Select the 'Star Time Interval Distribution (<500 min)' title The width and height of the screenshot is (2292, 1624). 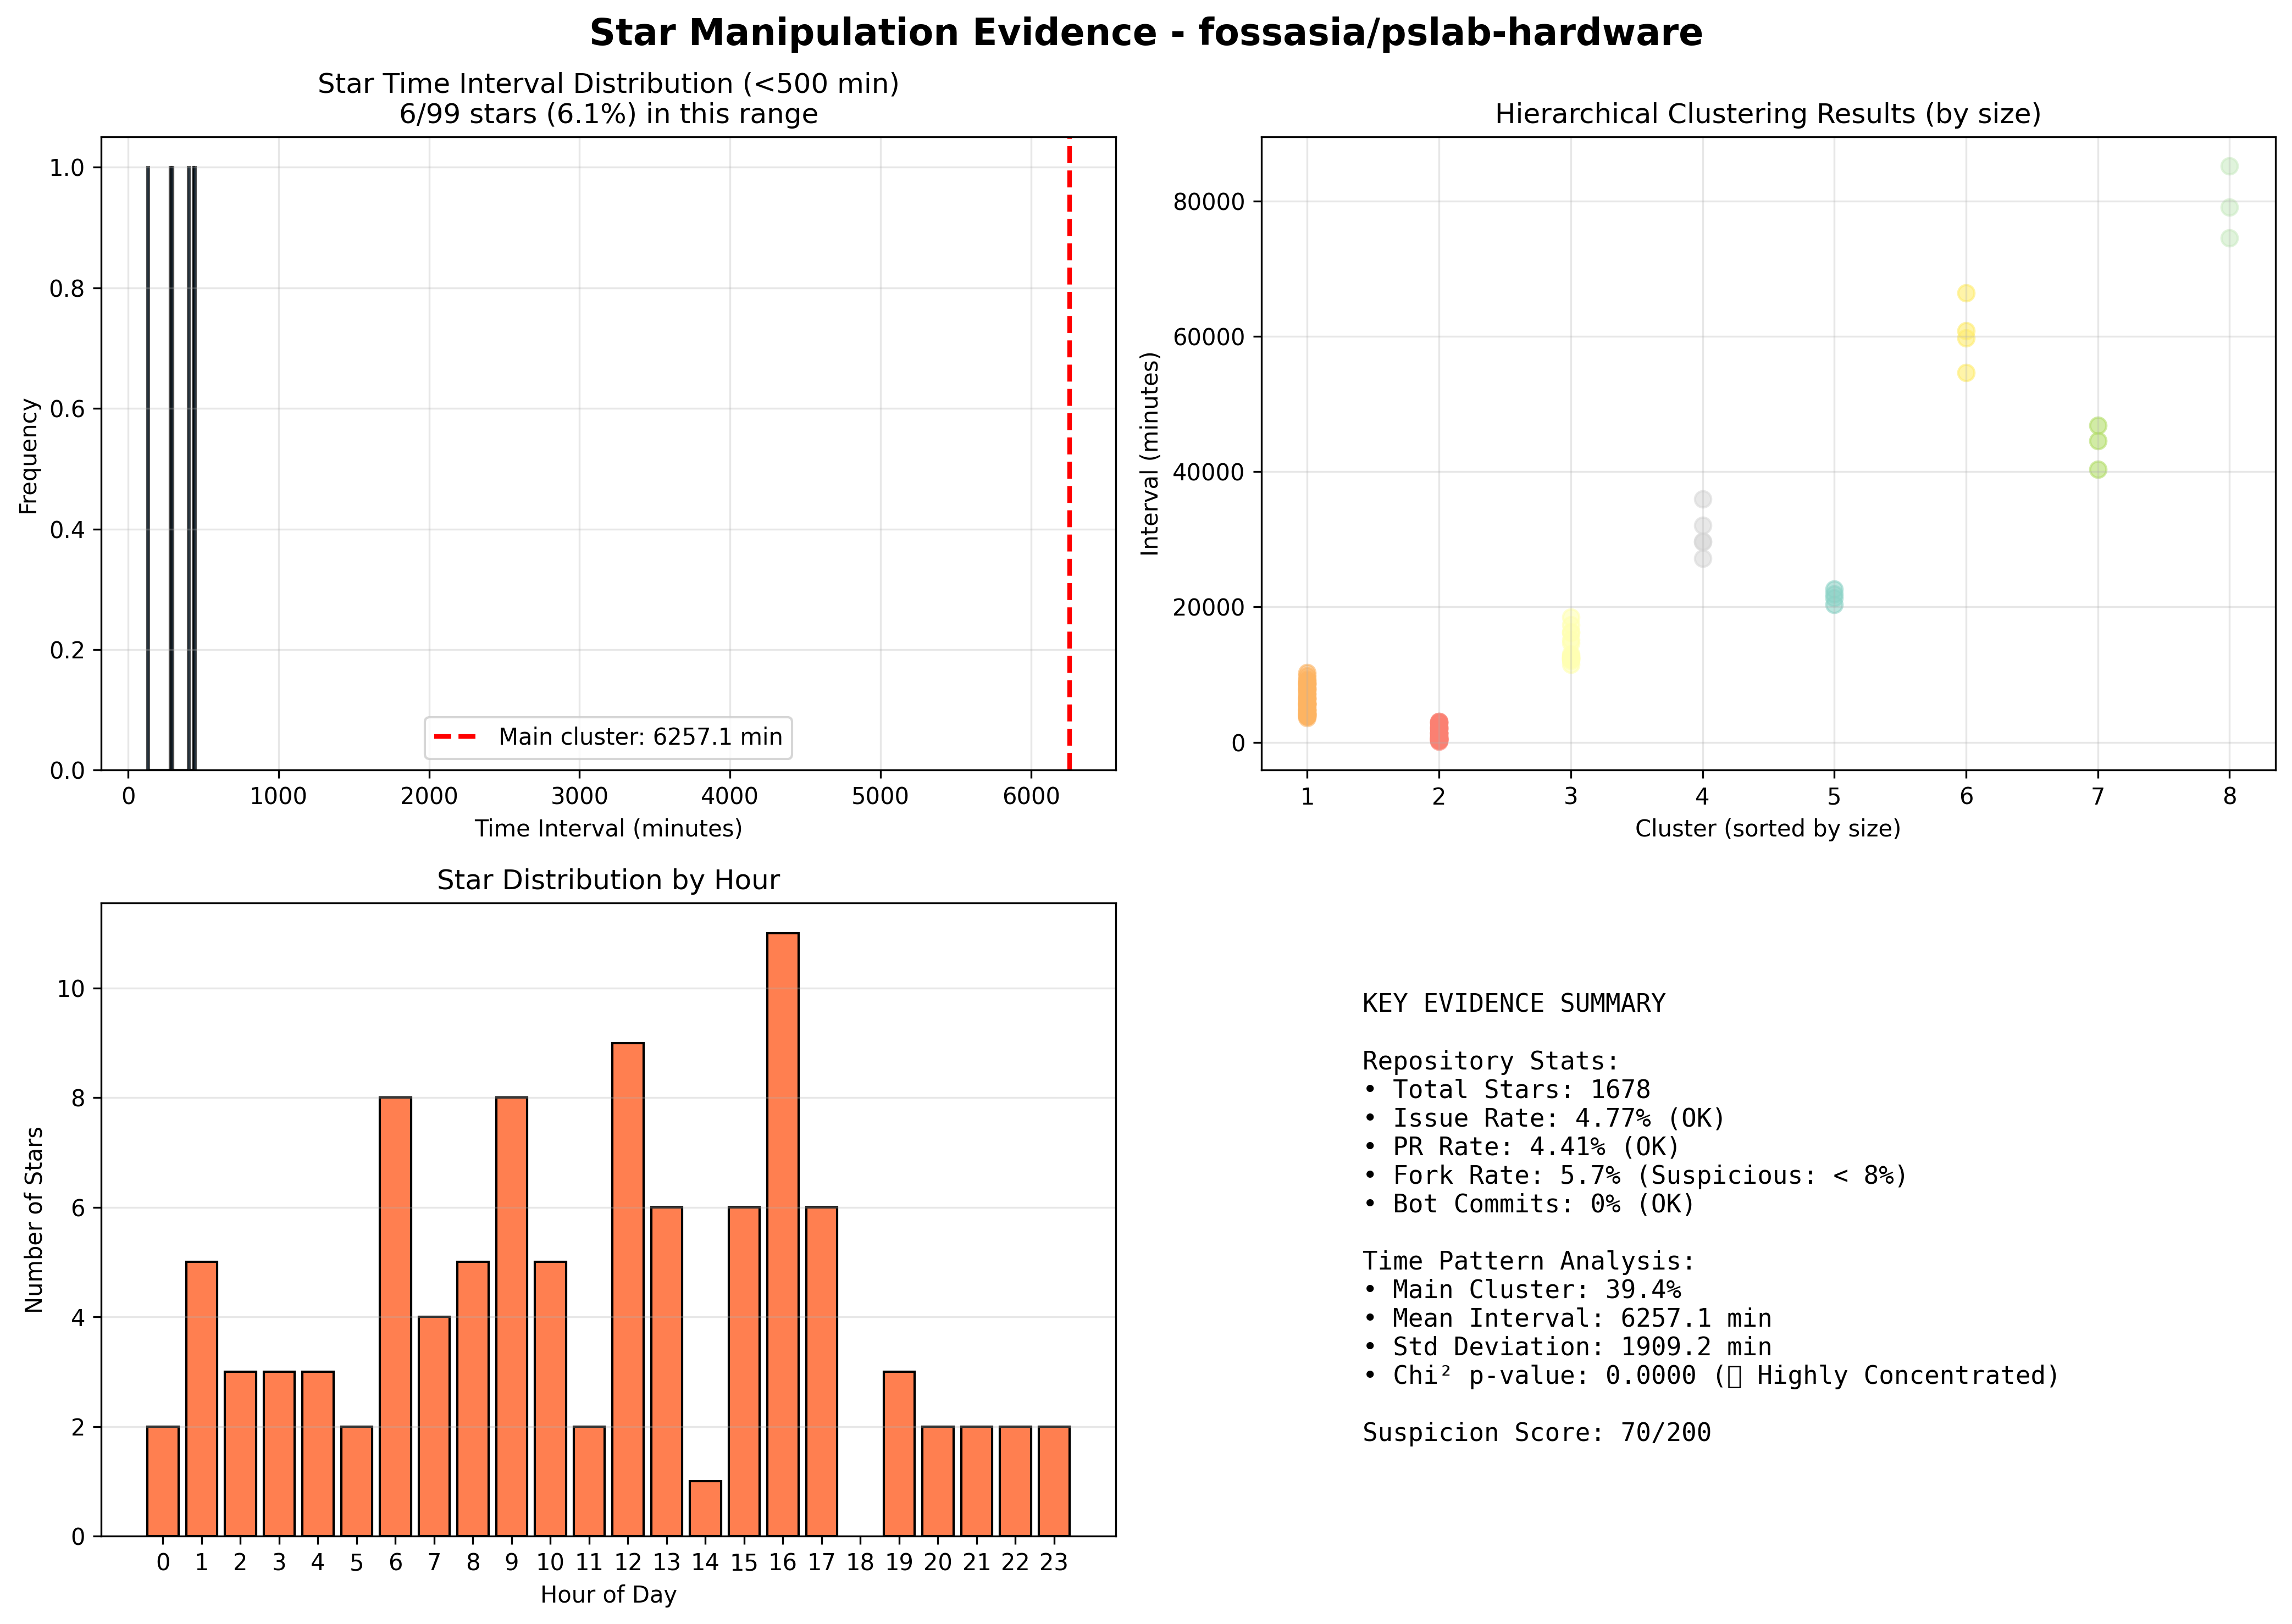coord(608,84)
